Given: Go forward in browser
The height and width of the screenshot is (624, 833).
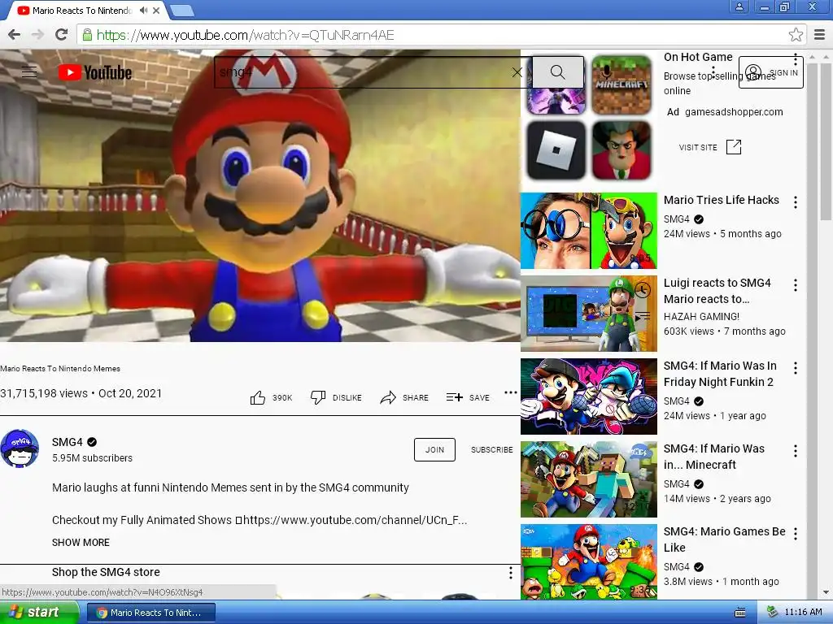Looking at the screenshot, I should [x=37, y=35].
